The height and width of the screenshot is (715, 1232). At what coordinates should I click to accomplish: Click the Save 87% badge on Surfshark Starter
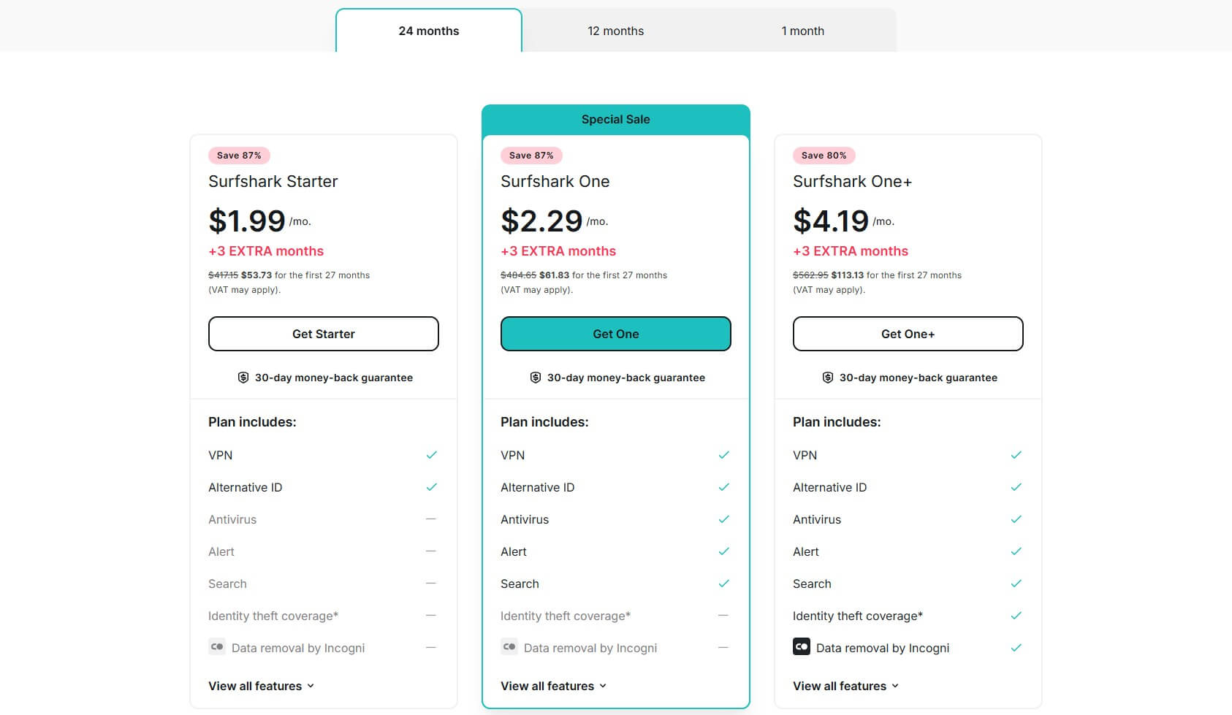[240, 155]
